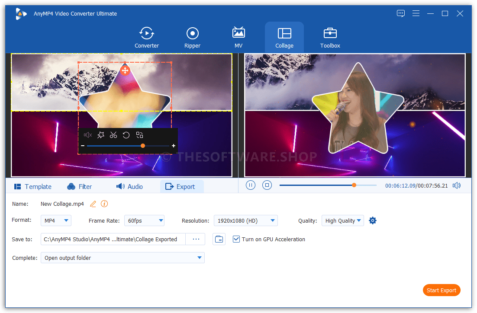
Task: Open the feedback chat icon in title bar
Action: [401, 13]
